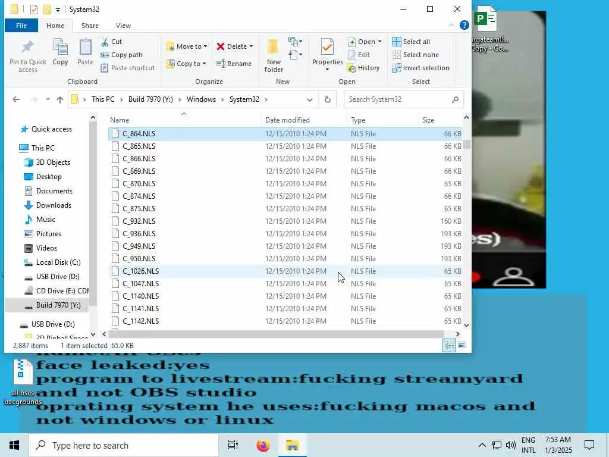This screenshot has width=609, height=457.
Task: Click Select none
Action: point(416,55)
